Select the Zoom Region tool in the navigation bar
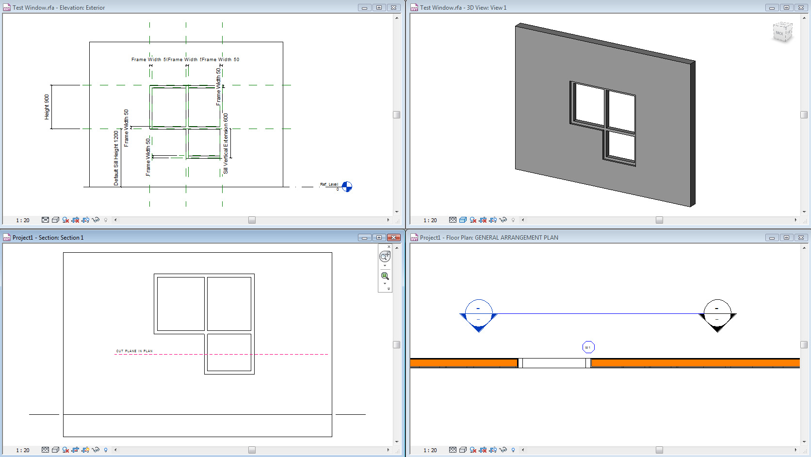 pyautogui.click(x=385, y=276)
